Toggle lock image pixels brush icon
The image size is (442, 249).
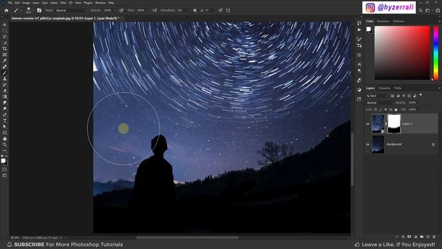click(x=381, y=109)
